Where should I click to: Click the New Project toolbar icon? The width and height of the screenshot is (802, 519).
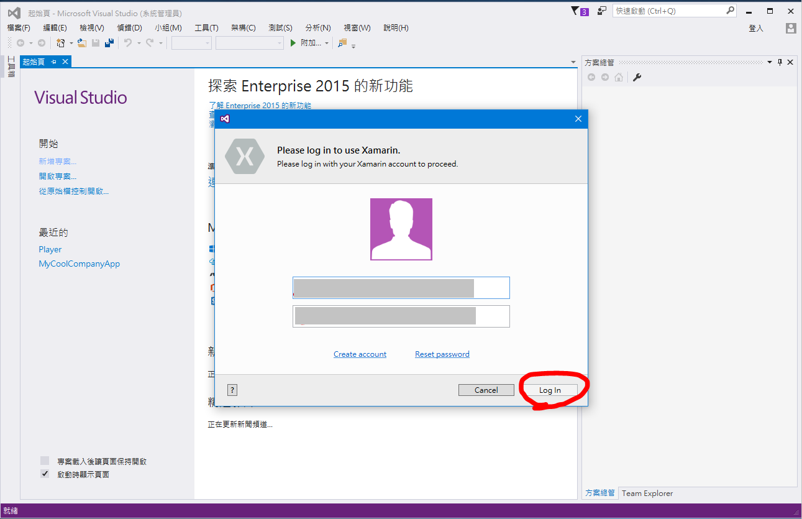pos(61,43)
